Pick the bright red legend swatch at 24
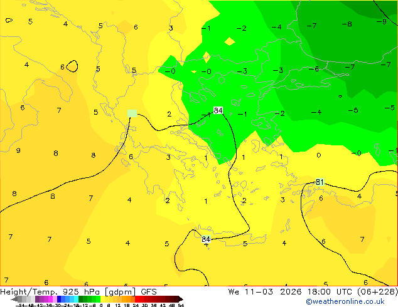This screenshot has width=398, height=307. click(x=137, y=299)
